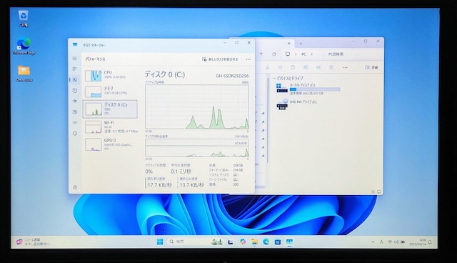The image size is (457, 263).
Task: Select Performance page icon in Task Manager
Action: click(74, 80)
